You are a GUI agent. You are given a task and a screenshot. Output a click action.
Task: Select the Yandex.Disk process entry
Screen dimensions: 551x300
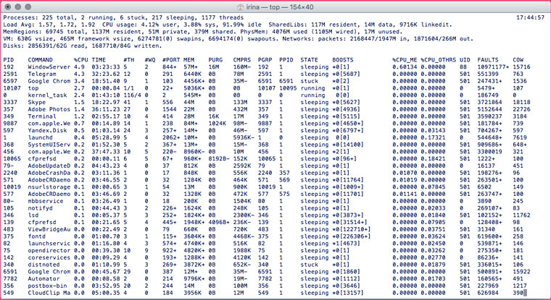click(47, 130)
